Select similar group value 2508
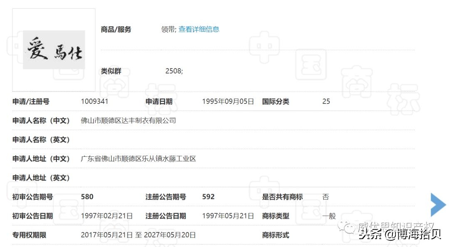This screenshot has height=247, width=449. 173,71
